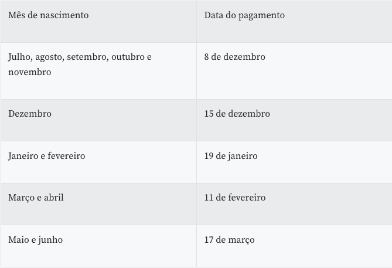Click the word 'novembro' in the first row
Image resolution: width=392 pixels, height=268 pixels.
point(29,72)
